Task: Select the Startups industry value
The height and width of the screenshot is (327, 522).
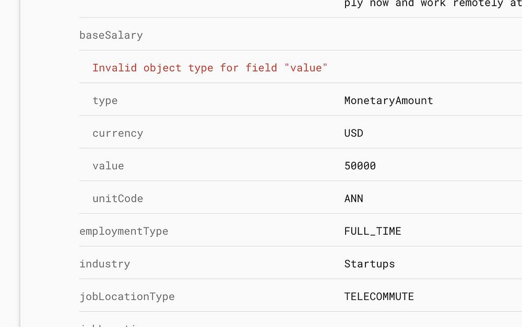Action: 370,264
